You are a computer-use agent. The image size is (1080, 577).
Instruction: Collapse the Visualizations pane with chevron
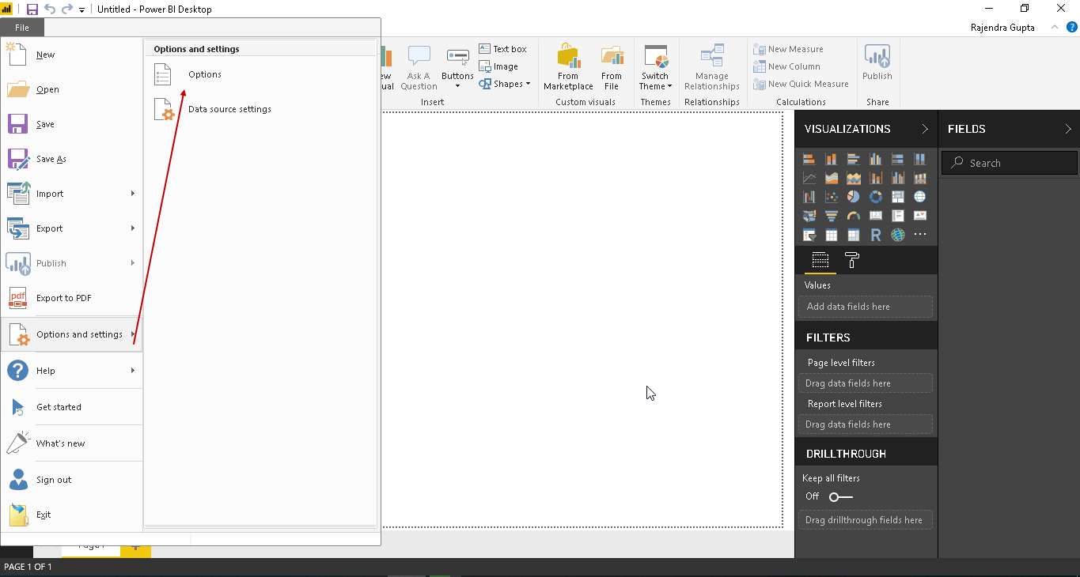(924, 129)
